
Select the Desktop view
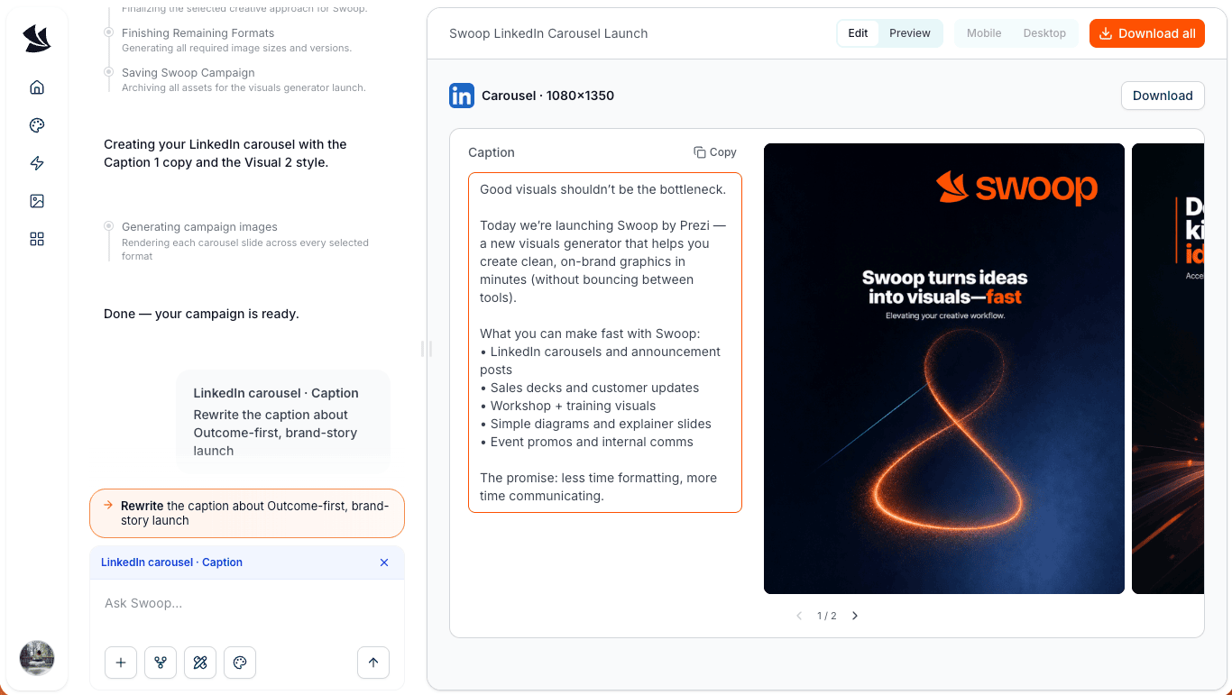(1044, 33)
